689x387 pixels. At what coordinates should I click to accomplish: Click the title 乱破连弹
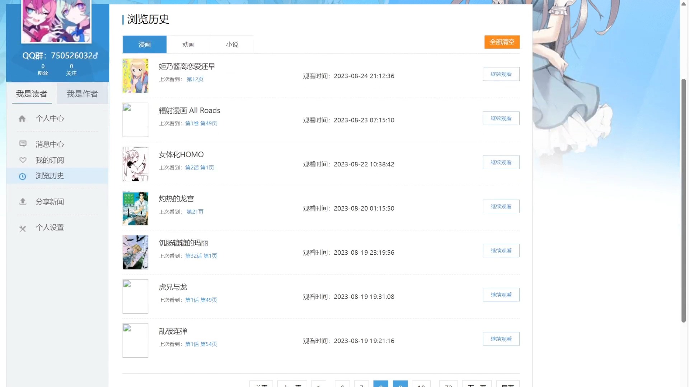pos(173,331)
